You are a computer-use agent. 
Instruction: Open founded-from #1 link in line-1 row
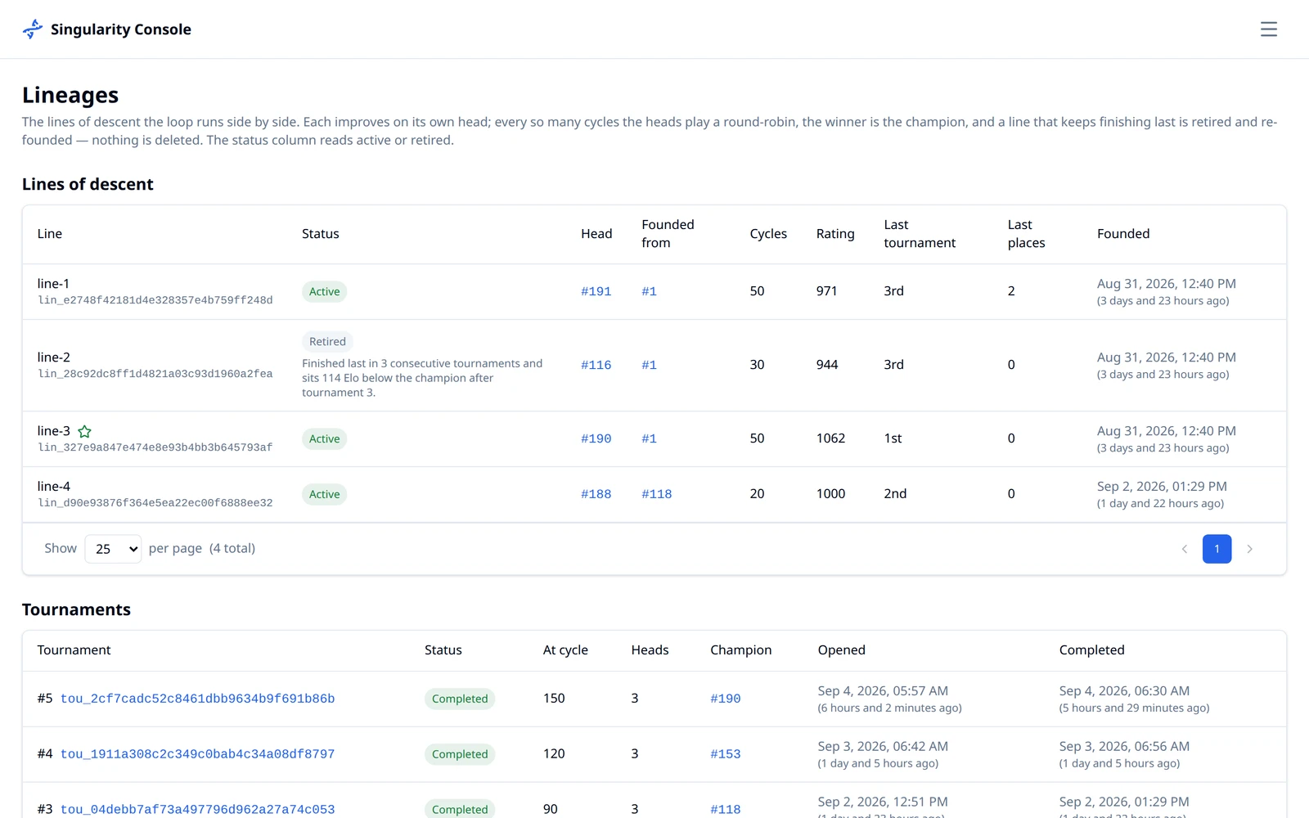649,291
